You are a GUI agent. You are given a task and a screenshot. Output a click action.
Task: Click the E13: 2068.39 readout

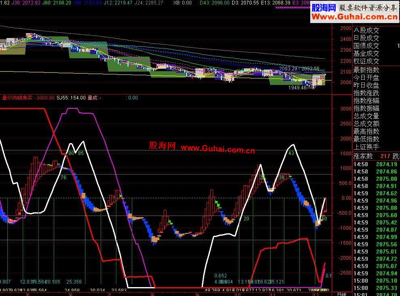(275, 3)
